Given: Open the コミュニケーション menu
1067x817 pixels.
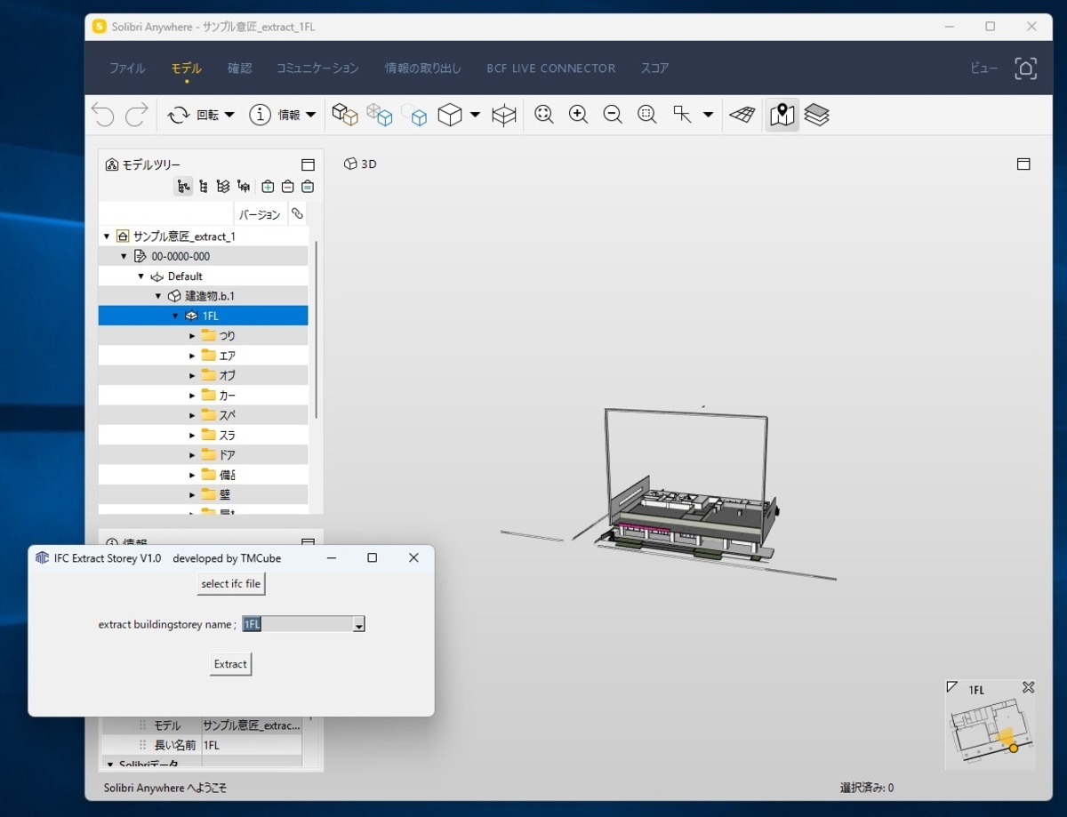Looking at the screenshot, I should coord(317,68).
